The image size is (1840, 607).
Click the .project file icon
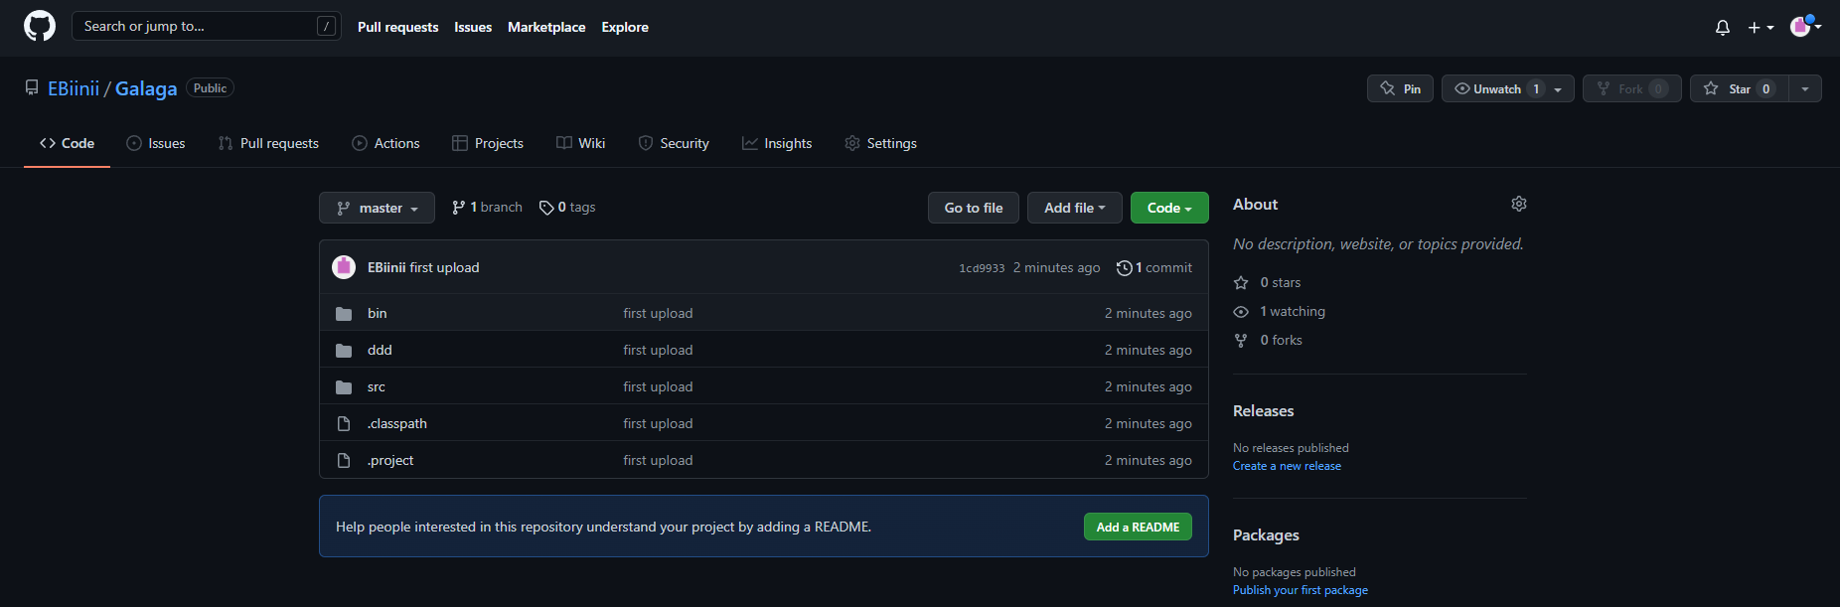tap(344, 460)
